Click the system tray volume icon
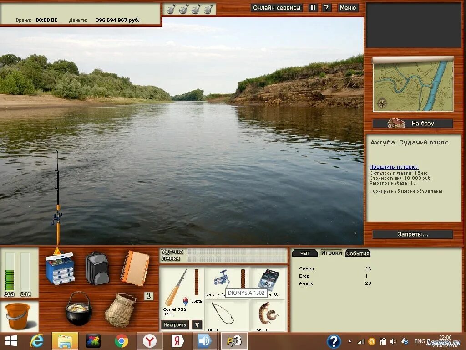The image size is (466, 350). pyautogui.click(x=394, y=341)
